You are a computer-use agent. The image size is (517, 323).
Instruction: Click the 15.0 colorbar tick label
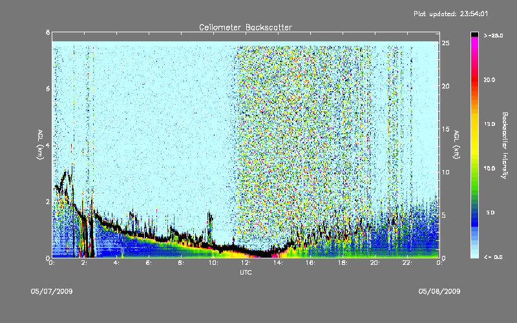(x=489, y=124)
